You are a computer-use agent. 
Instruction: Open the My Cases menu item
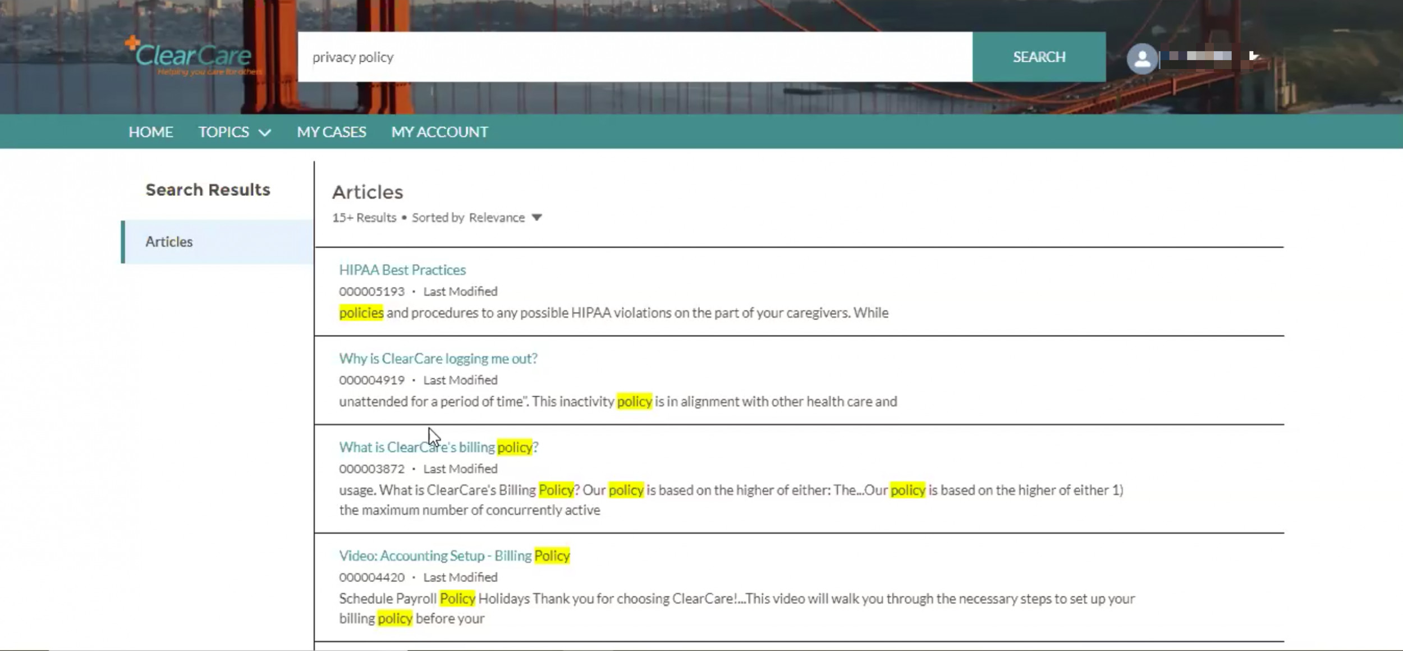click(331, 132)
